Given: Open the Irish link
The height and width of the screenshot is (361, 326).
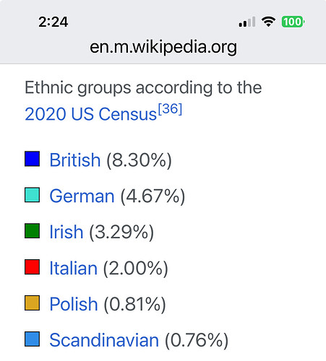Looking at the screenshot, I should tap(67, 232).
